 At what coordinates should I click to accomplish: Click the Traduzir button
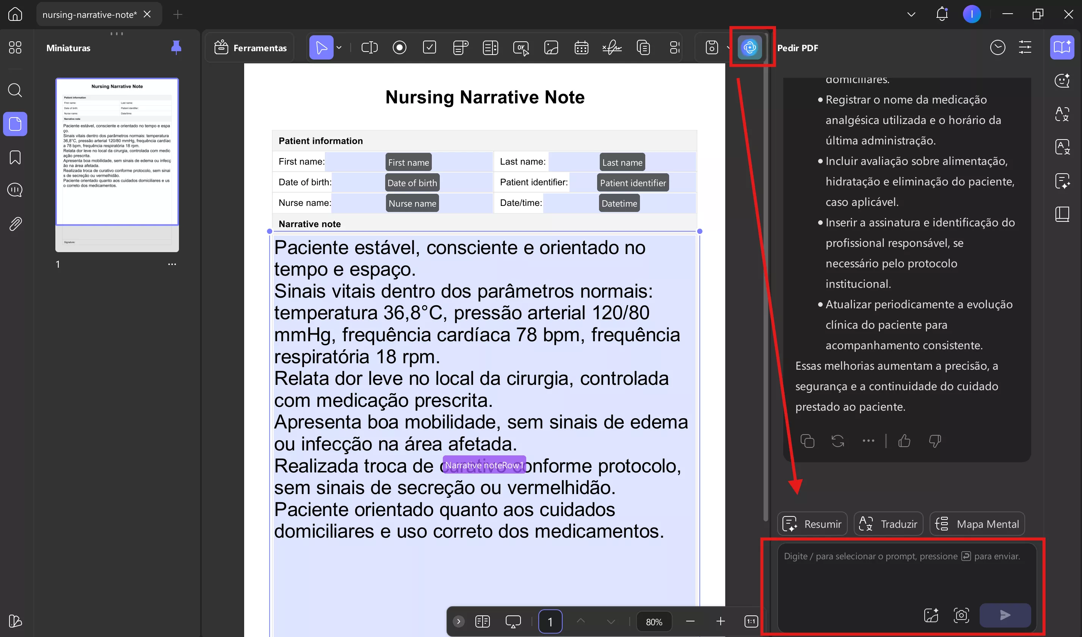tap(888, 524)
